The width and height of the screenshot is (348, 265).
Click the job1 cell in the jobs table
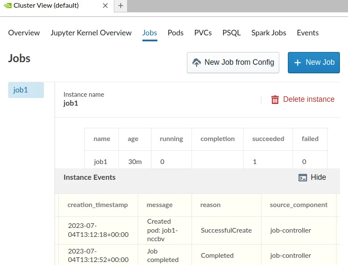pyautogui.click(x=101, y=161)
